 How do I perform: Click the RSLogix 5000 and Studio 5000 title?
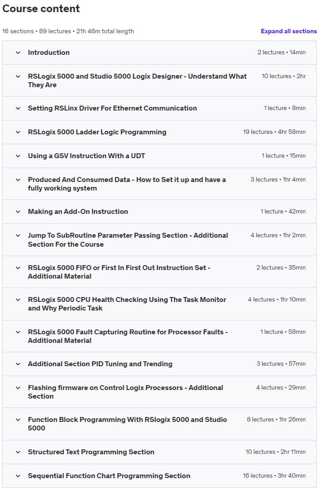pyautogui.click(x=137, y=80)
